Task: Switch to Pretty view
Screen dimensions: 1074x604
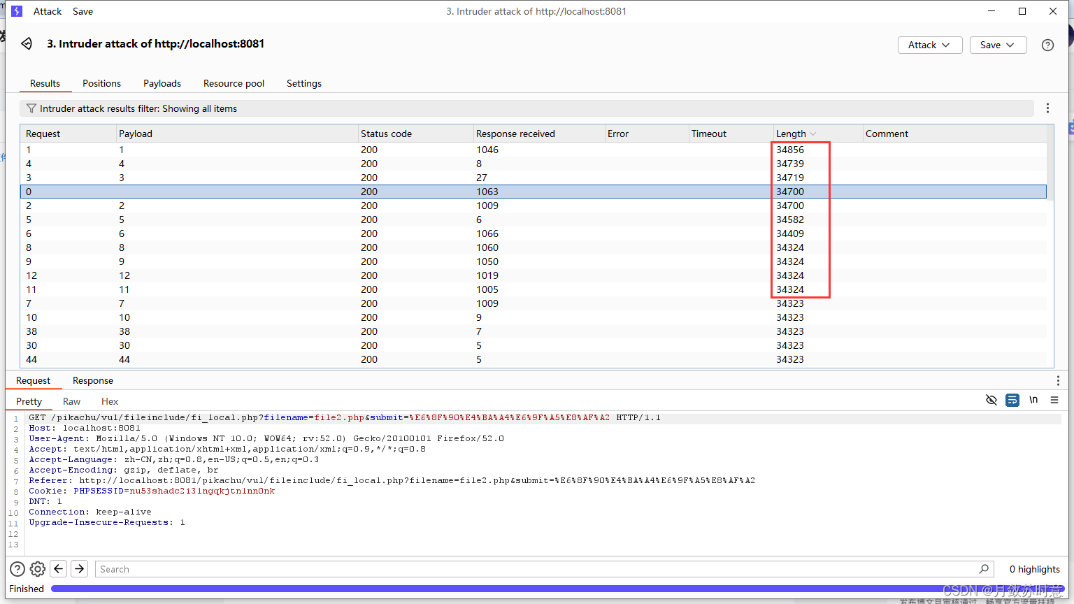Action: pos(29,401)
